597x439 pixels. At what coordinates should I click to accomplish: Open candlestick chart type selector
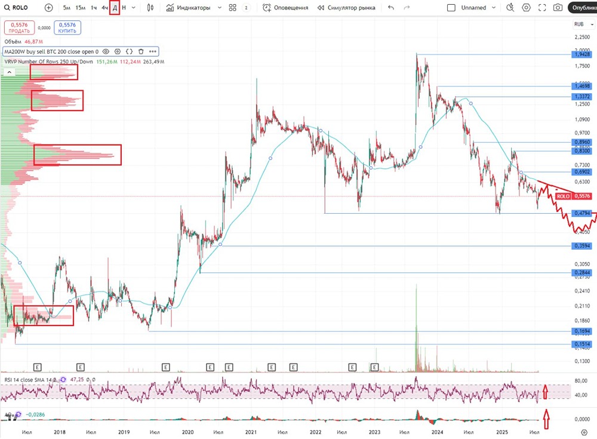coord(150,8)
